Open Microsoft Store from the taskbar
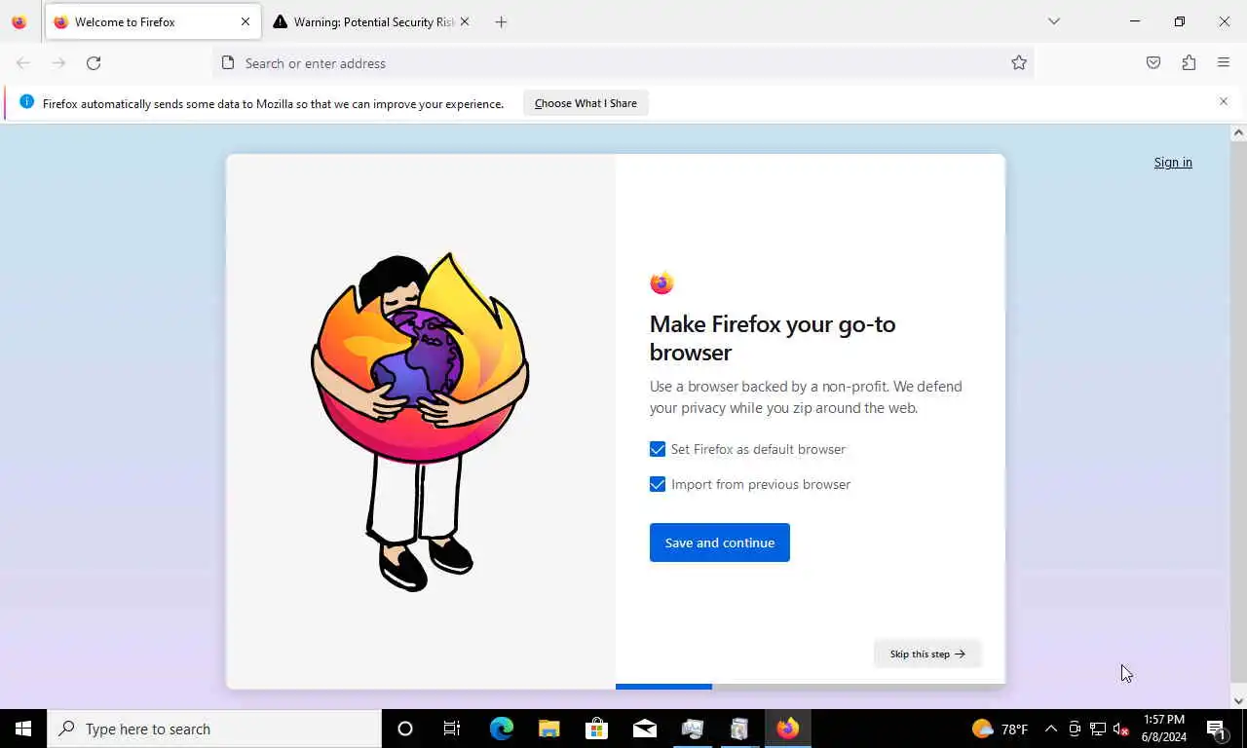 (x=596, y=729)
